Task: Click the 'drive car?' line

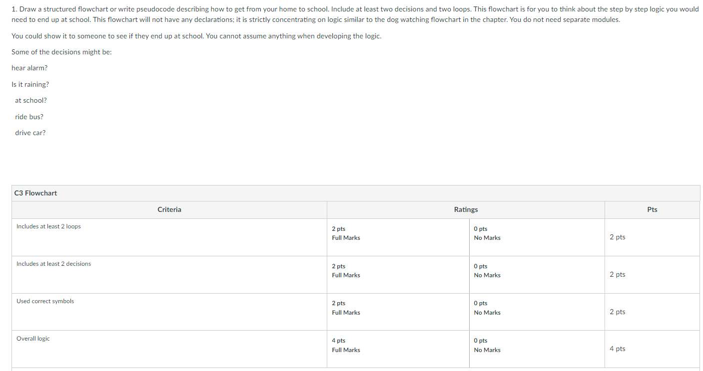Action: point(30,133)
